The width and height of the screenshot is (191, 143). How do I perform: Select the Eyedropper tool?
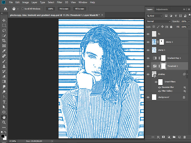(4, 51)
